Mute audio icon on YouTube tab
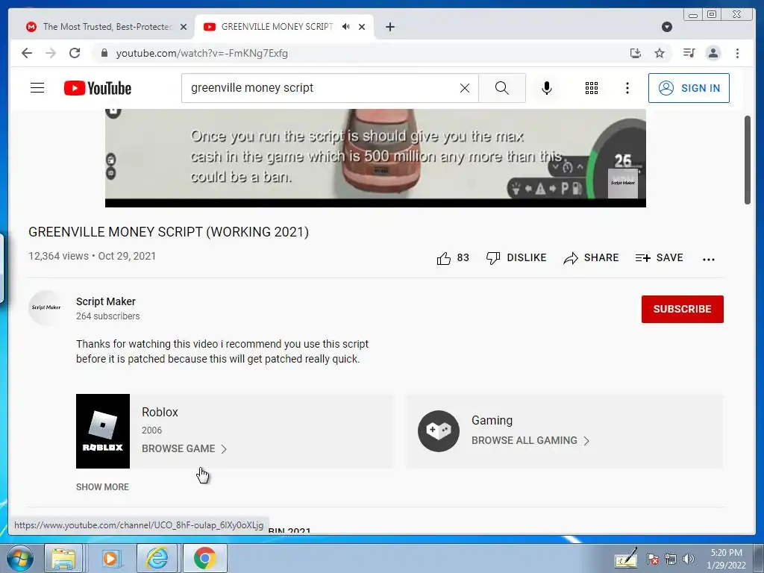764x573 pixels. tap(346, 27)
